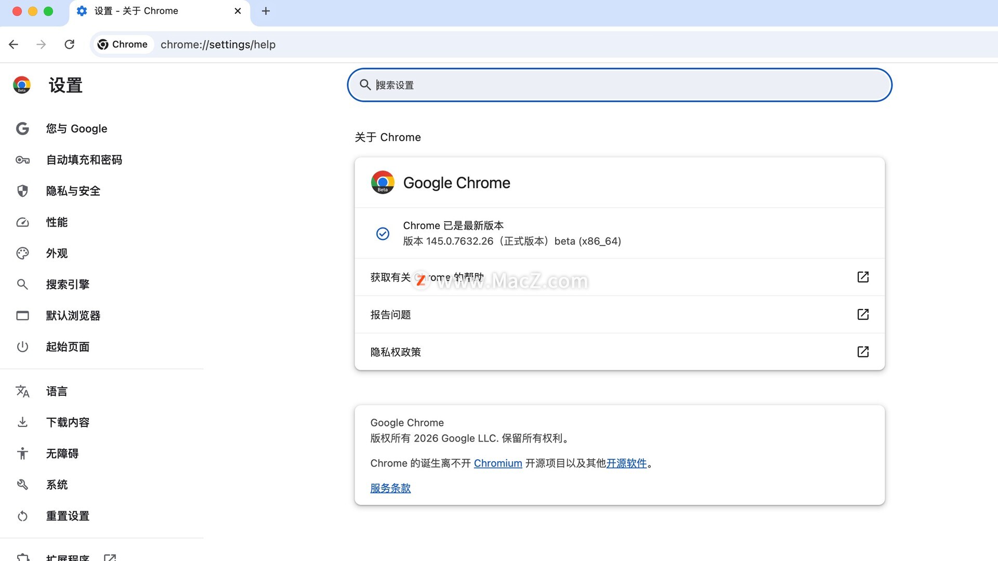Click the back navigation arrow
Screen dimensions: 998x561
(x=14, y=44)
